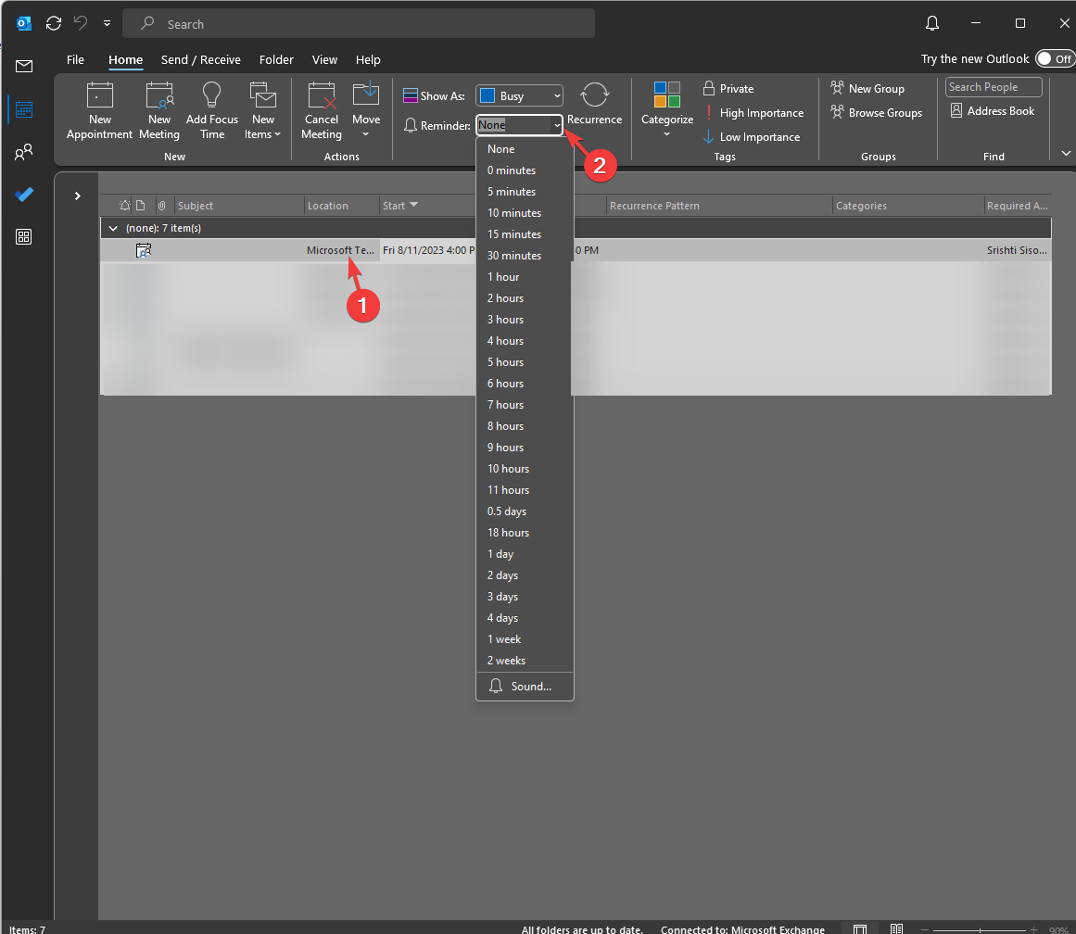Expand the folder pane arrow
The height and width of the screenshot is (934, 1076).
point(78,196)
